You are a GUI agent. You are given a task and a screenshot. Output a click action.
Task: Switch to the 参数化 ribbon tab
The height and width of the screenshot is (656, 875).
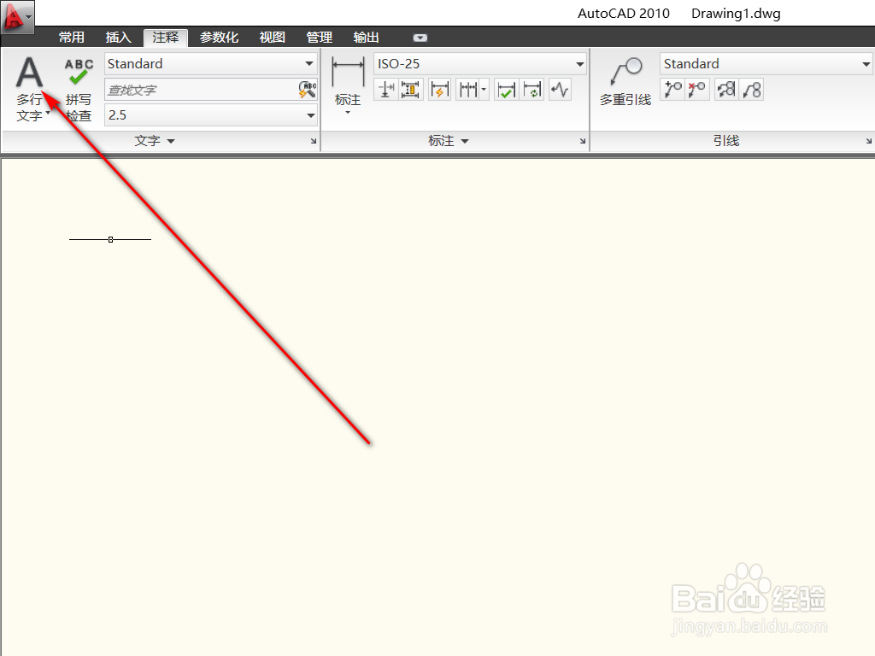(220, 37)
